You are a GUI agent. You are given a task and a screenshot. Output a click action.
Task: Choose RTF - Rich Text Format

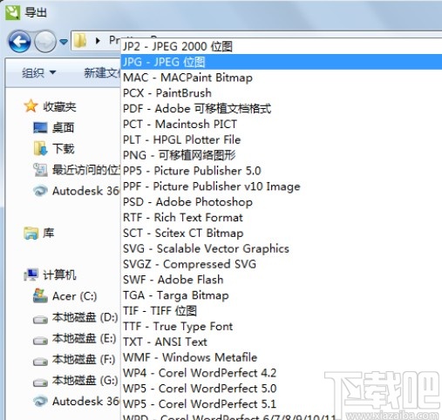click(x=281, y=217)
